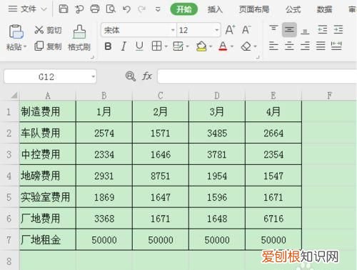Center text horizontally
Image resolution: width=357 pixels, height=270 pixels.
[x=289, y=46]
